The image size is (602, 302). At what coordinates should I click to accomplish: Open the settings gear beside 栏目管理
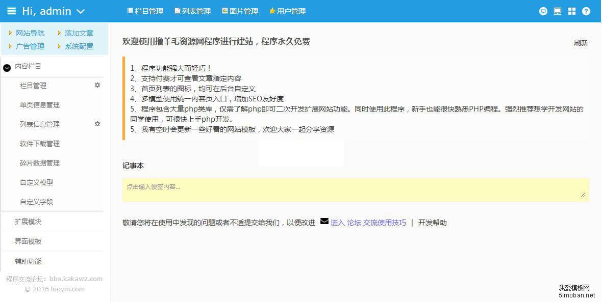(97, 86)
